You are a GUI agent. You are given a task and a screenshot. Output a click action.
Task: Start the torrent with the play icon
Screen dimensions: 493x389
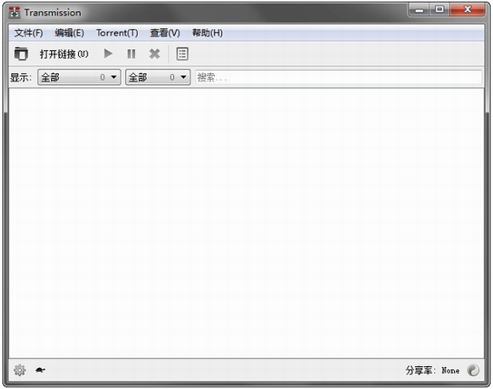pos(108,54)
